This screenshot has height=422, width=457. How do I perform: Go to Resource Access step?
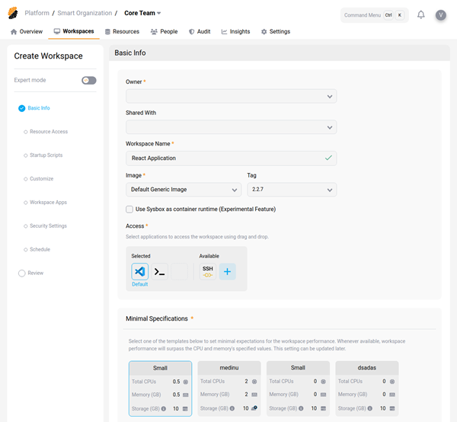point(49,132)
